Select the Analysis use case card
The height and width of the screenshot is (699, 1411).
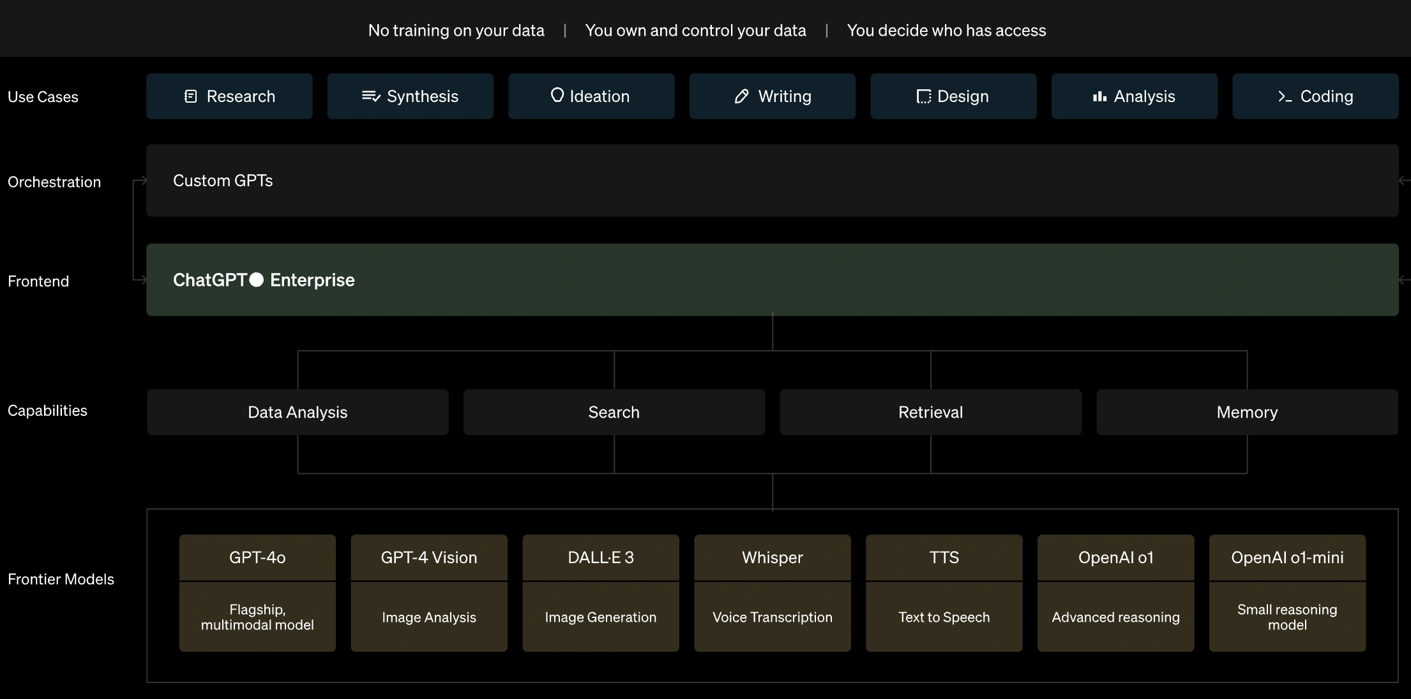click(x=1135, y=96)
